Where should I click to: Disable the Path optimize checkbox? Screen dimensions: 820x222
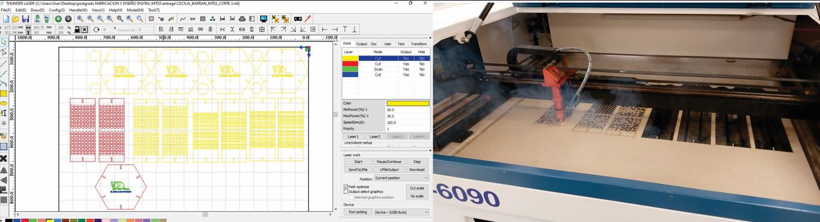[345, 186]
